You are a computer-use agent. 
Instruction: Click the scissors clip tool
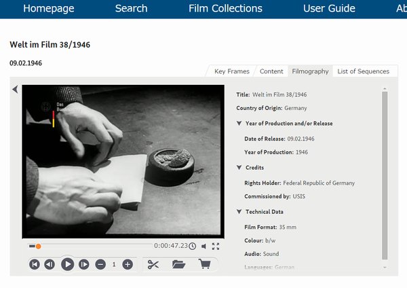pyautogui.click(x=153, y=265)
